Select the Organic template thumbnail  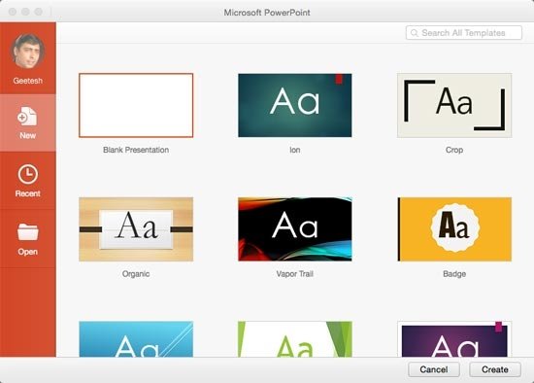[136, 229]
